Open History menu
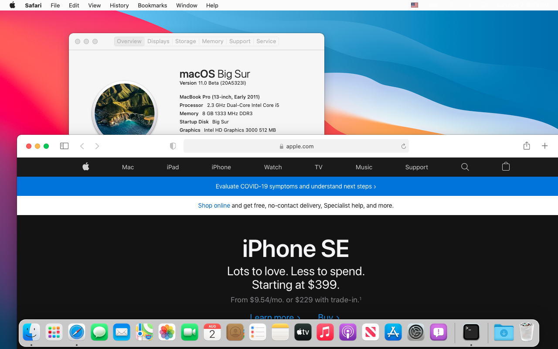The width and height of the screenshot is (558, 349). pyautogui.click(x=119, y=5)
